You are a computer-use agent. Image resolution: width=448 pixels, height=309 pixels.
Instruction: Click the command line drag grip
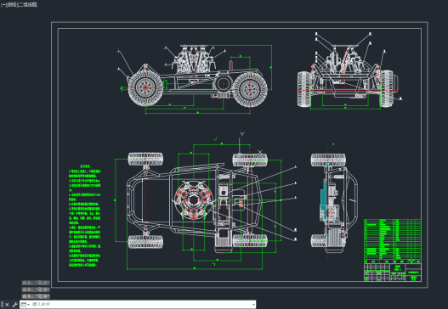point(2,305)
